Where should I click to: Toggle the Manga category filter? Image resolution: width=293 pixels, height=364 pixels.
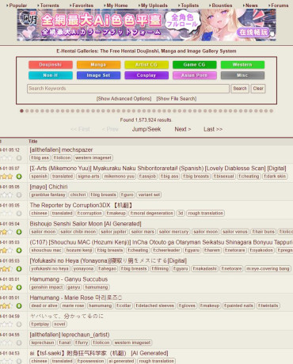[98, 65]
